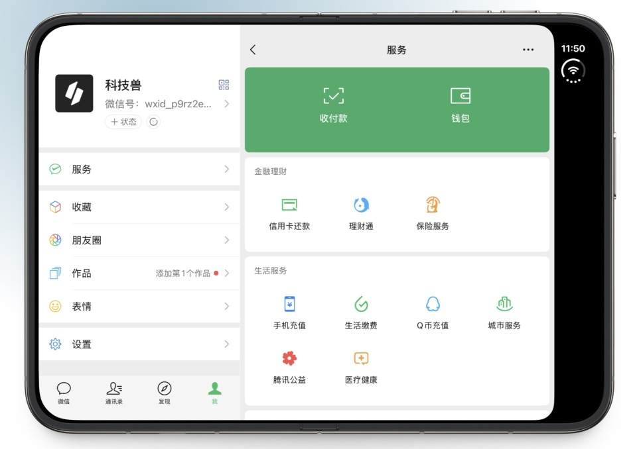Tap the 添加第1个作品 hint text
The width and height of the screenshot is (637, 449).
coord(183,274)
